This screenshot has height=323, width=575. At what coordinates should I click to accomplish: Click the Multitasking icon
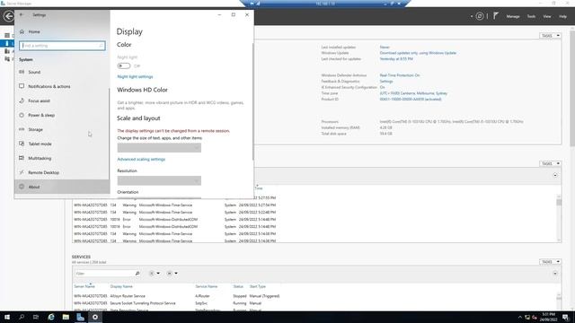(x=22, y=158)
